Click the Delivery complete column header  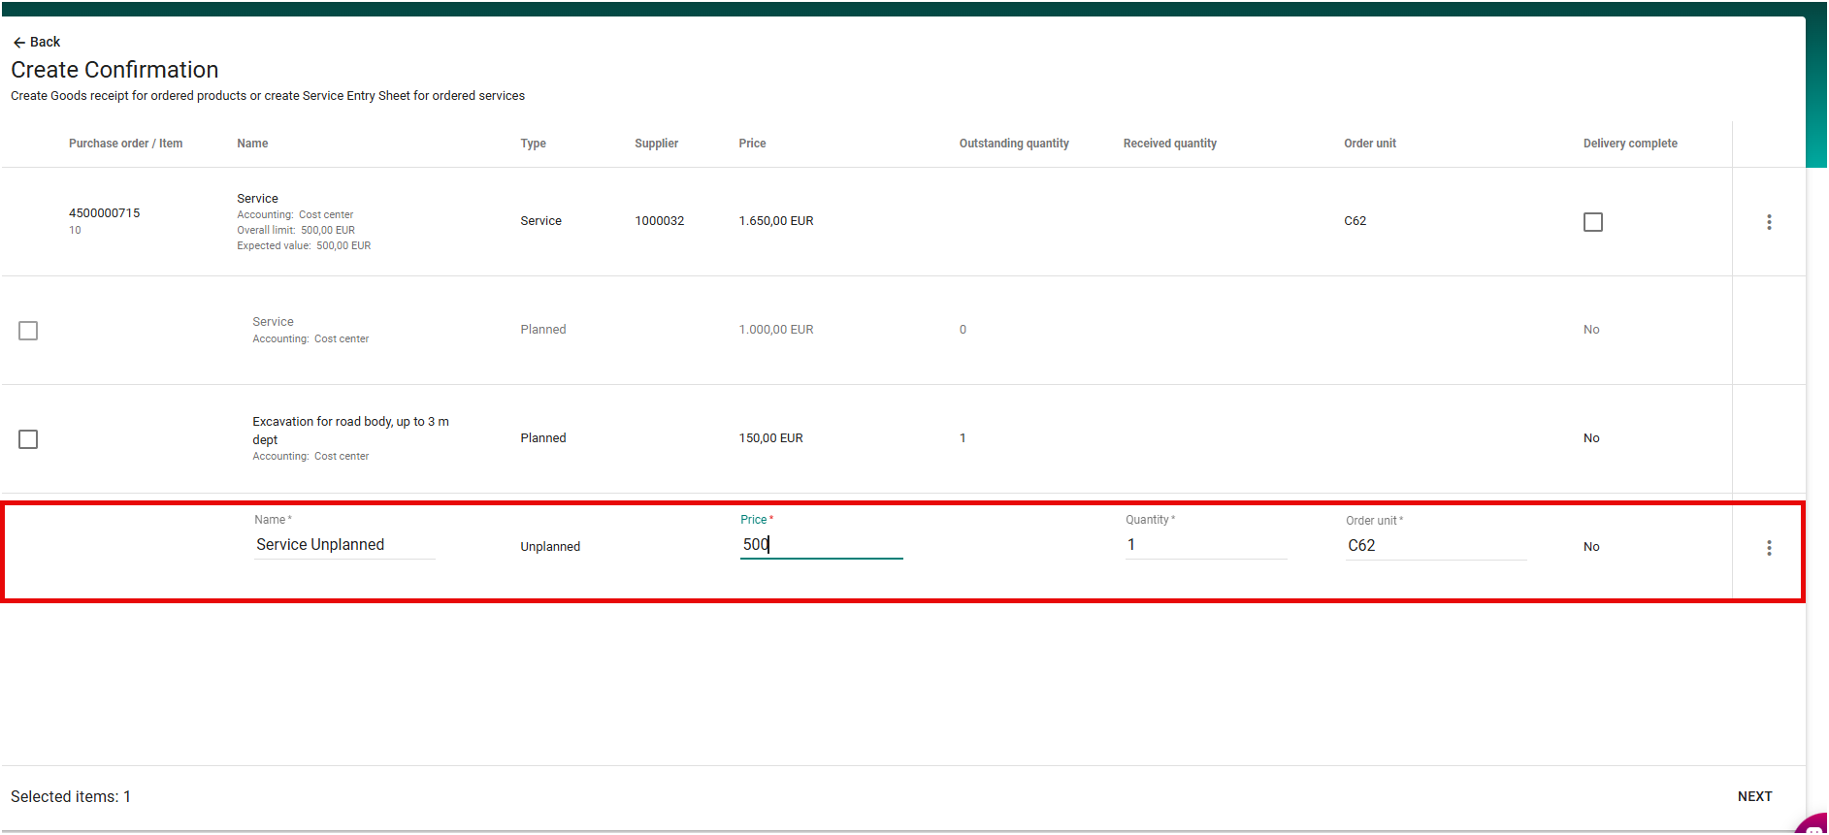pos(1629,144)
